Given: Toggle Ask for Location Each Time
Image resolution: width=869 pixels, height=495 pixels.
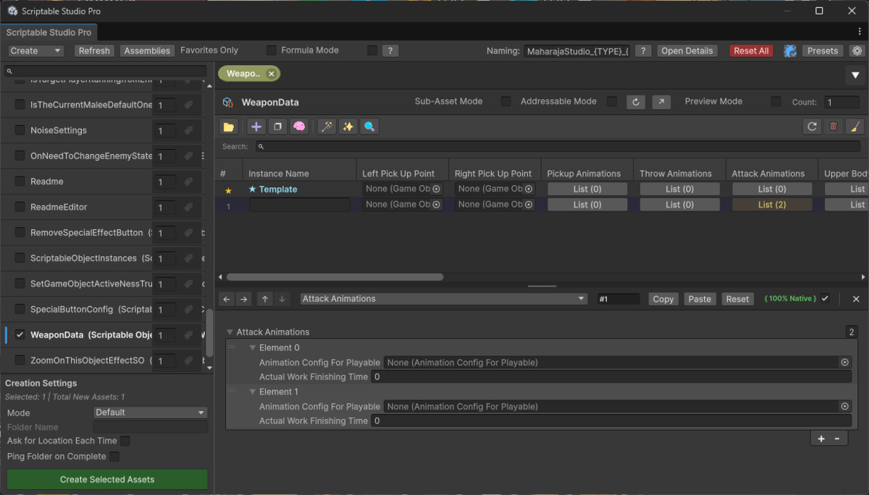Looking at the screenshot, I should (125, 441).
